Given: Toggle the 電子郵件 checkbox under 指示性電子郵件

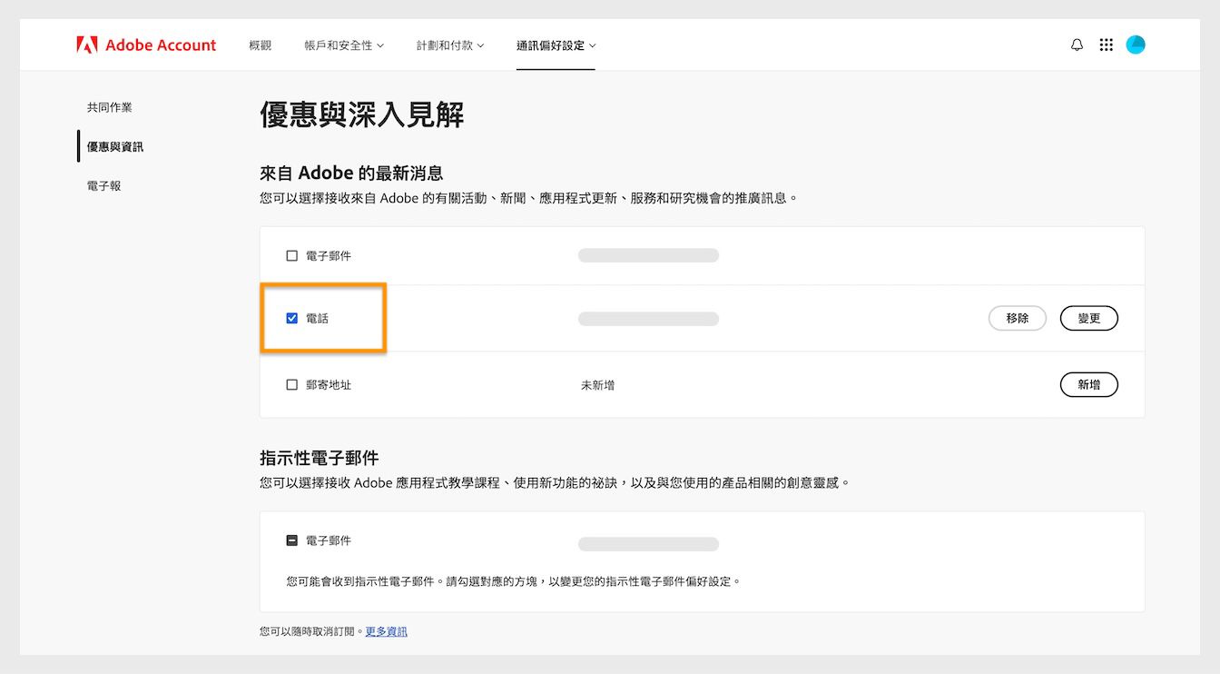Looking at the screenshot, I should [291, 540].
